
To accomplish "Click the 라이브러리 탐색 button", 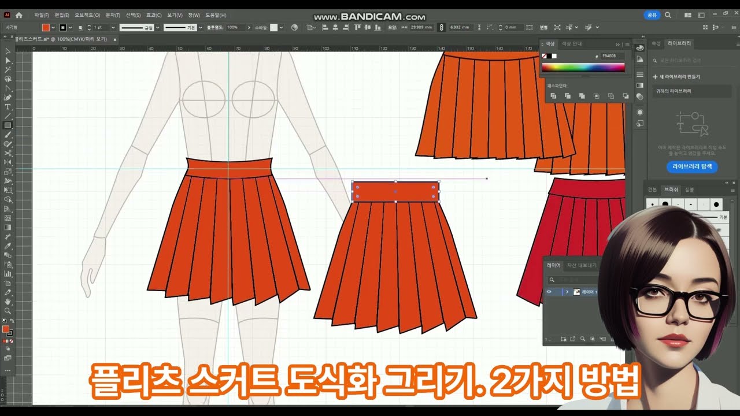I will (x=693, y=166).
